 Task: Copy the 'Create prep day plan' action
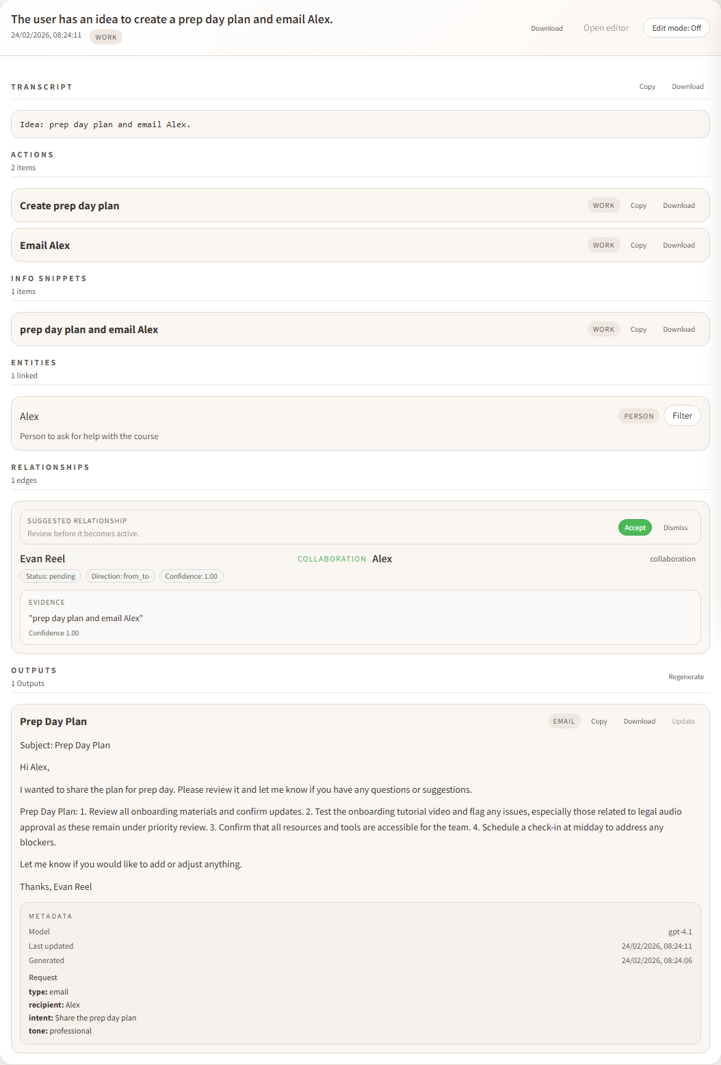(x=638, y=205)
